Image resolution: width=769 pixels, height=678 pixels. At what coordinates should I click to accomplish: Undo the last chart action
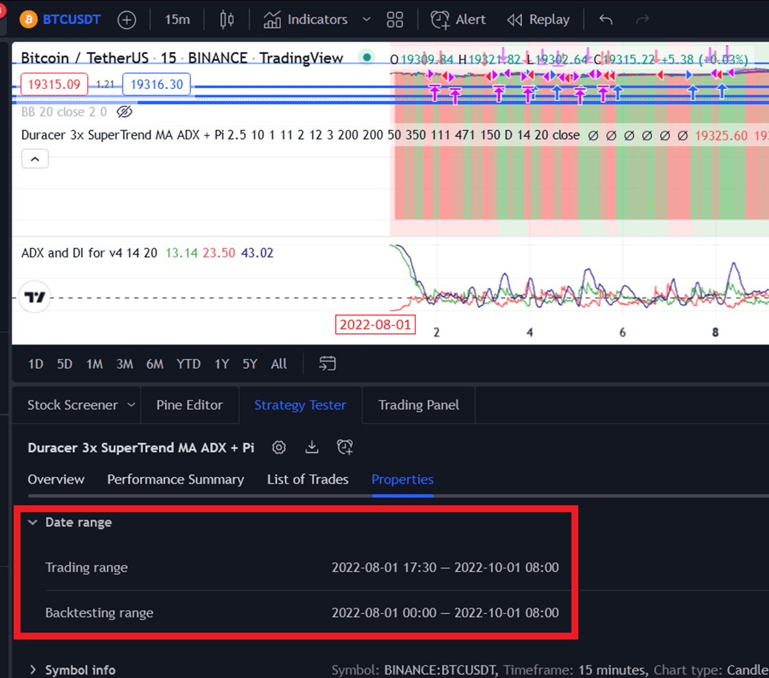pos(605,19)
